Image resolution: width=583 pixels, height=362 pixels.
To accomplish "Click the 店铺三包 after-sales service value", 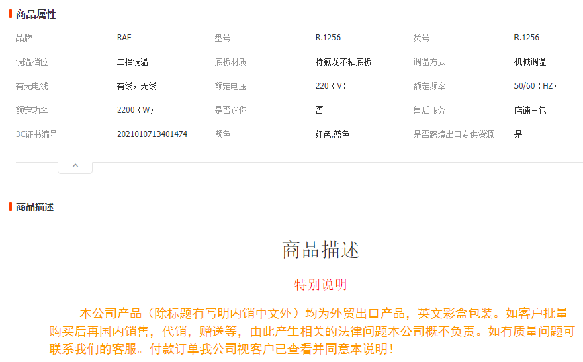I will (x=530, y=110).
